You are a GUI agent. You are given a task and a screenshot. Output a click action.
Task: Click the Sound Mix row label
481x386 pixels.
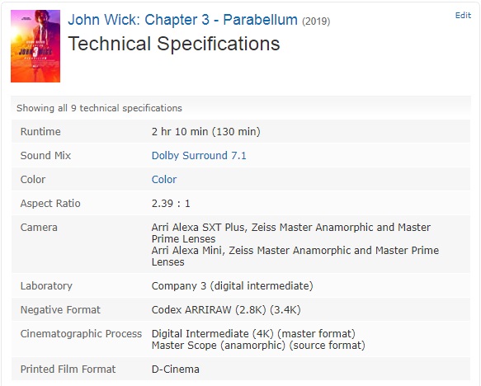pyautogui.click(x=45, y=155)
